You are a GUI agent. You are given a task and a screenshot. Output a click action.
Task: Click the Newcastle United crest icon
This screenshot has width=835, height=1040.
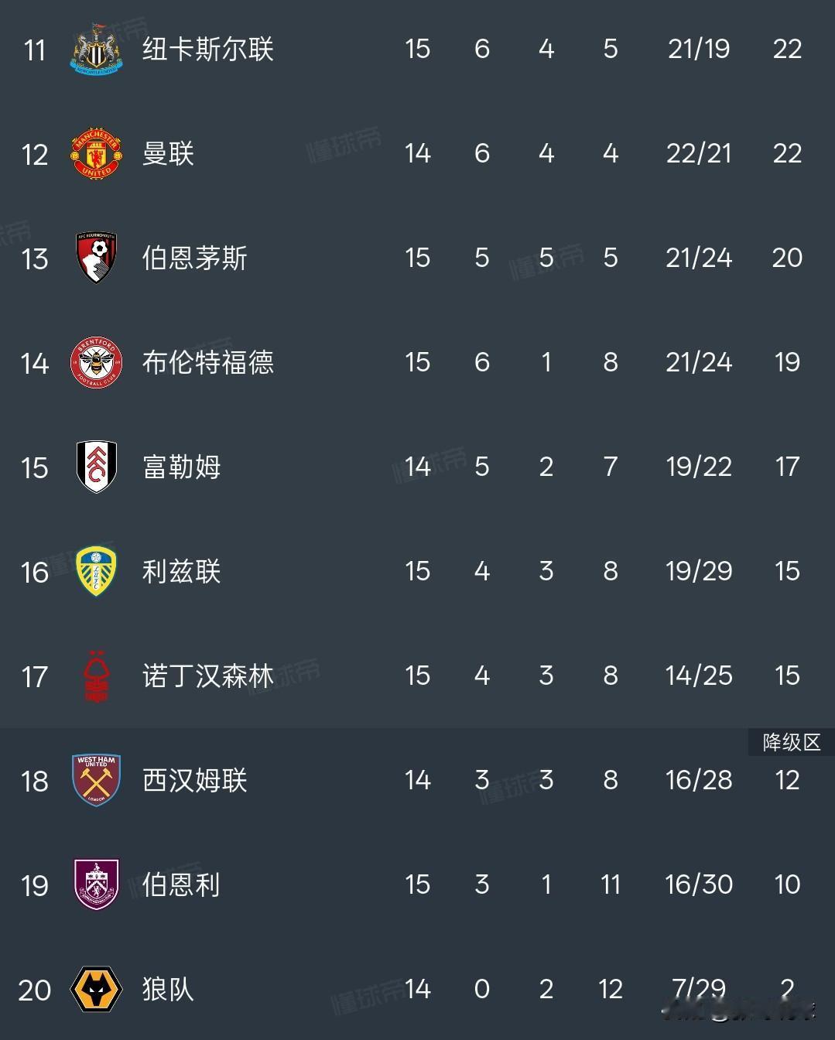[97, 50]
